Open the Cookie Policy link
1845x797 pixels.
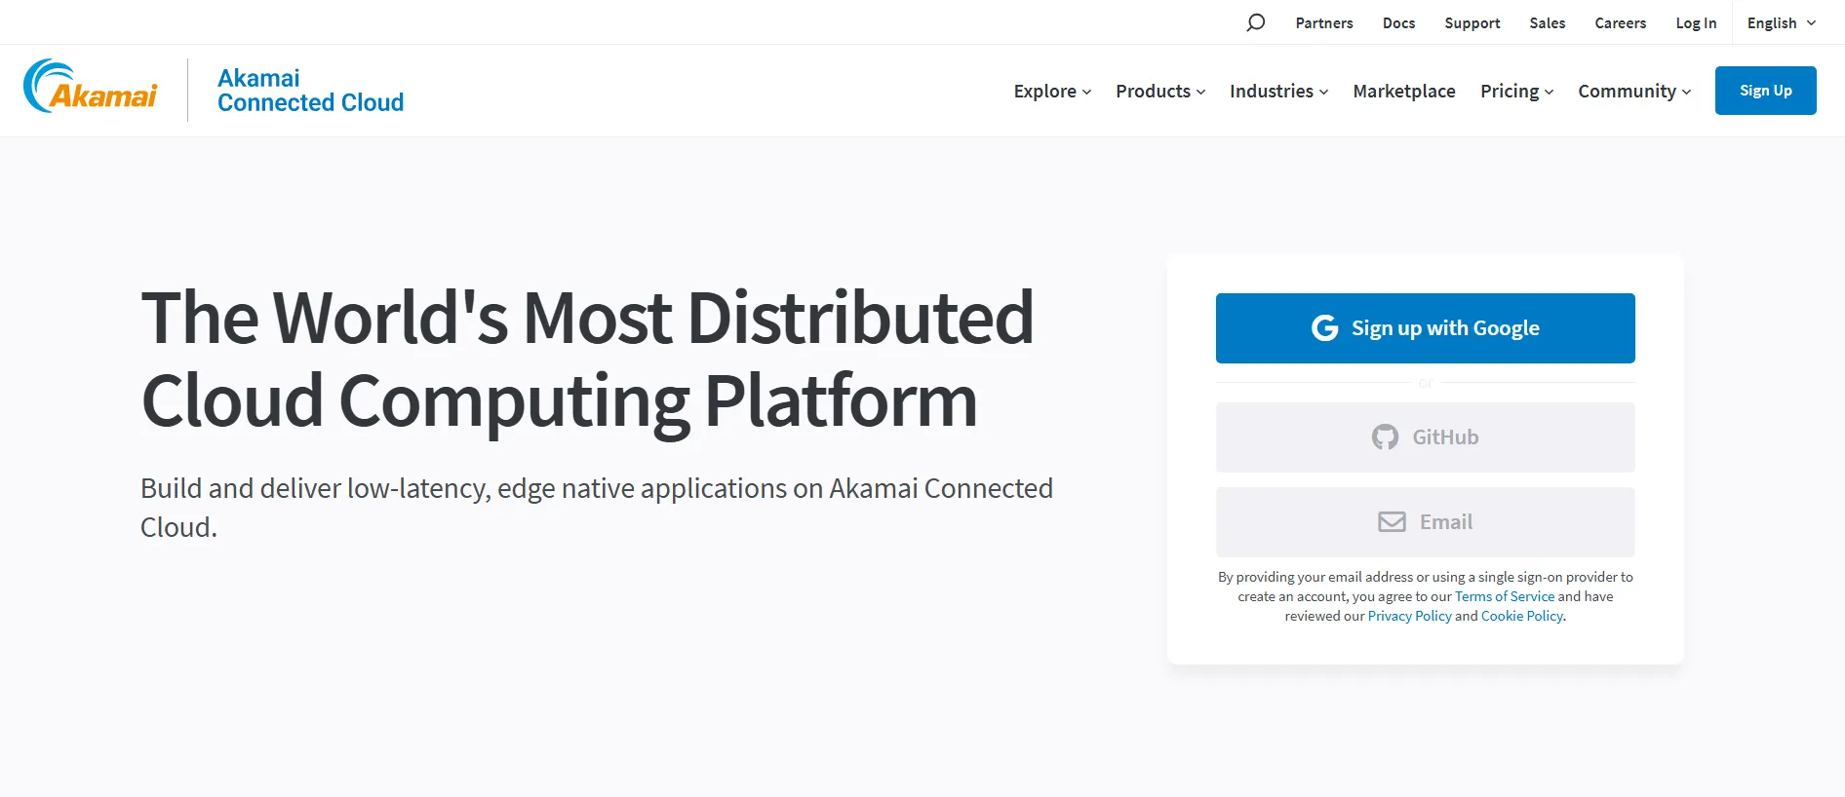pos(1521,616)
